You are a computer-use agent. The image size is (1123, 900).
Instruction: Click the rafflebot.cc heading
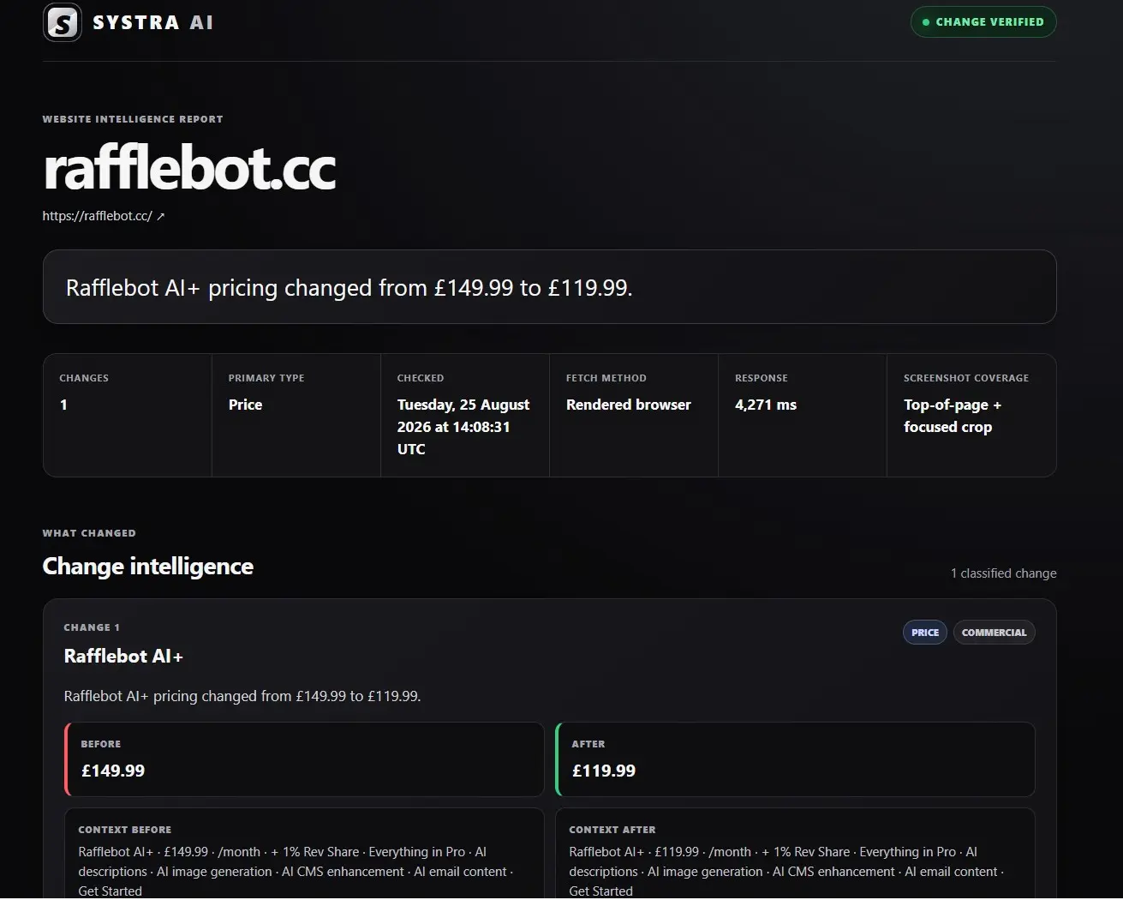tap(189, 168)
